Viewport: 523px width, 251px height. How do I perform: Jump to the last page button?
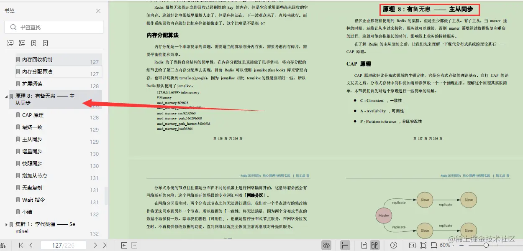pyautogui.click(x=105, y=245)
